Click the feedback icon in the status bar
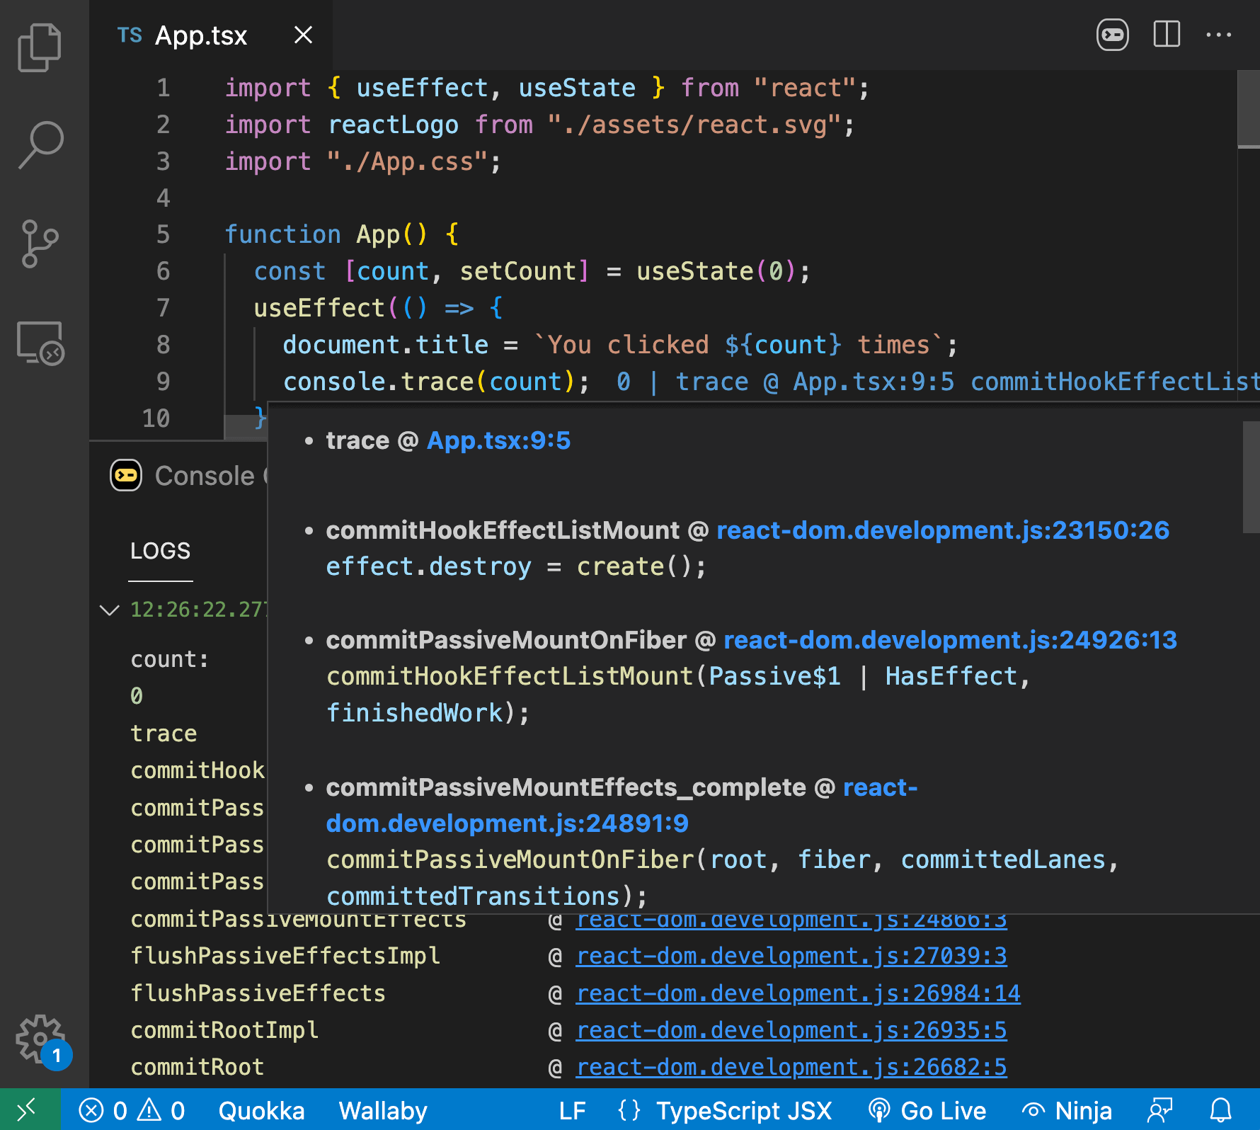Image resolution: width=1260 pixels, height=1130 pixels. pyautogui.click(x=1160, y=1110)
